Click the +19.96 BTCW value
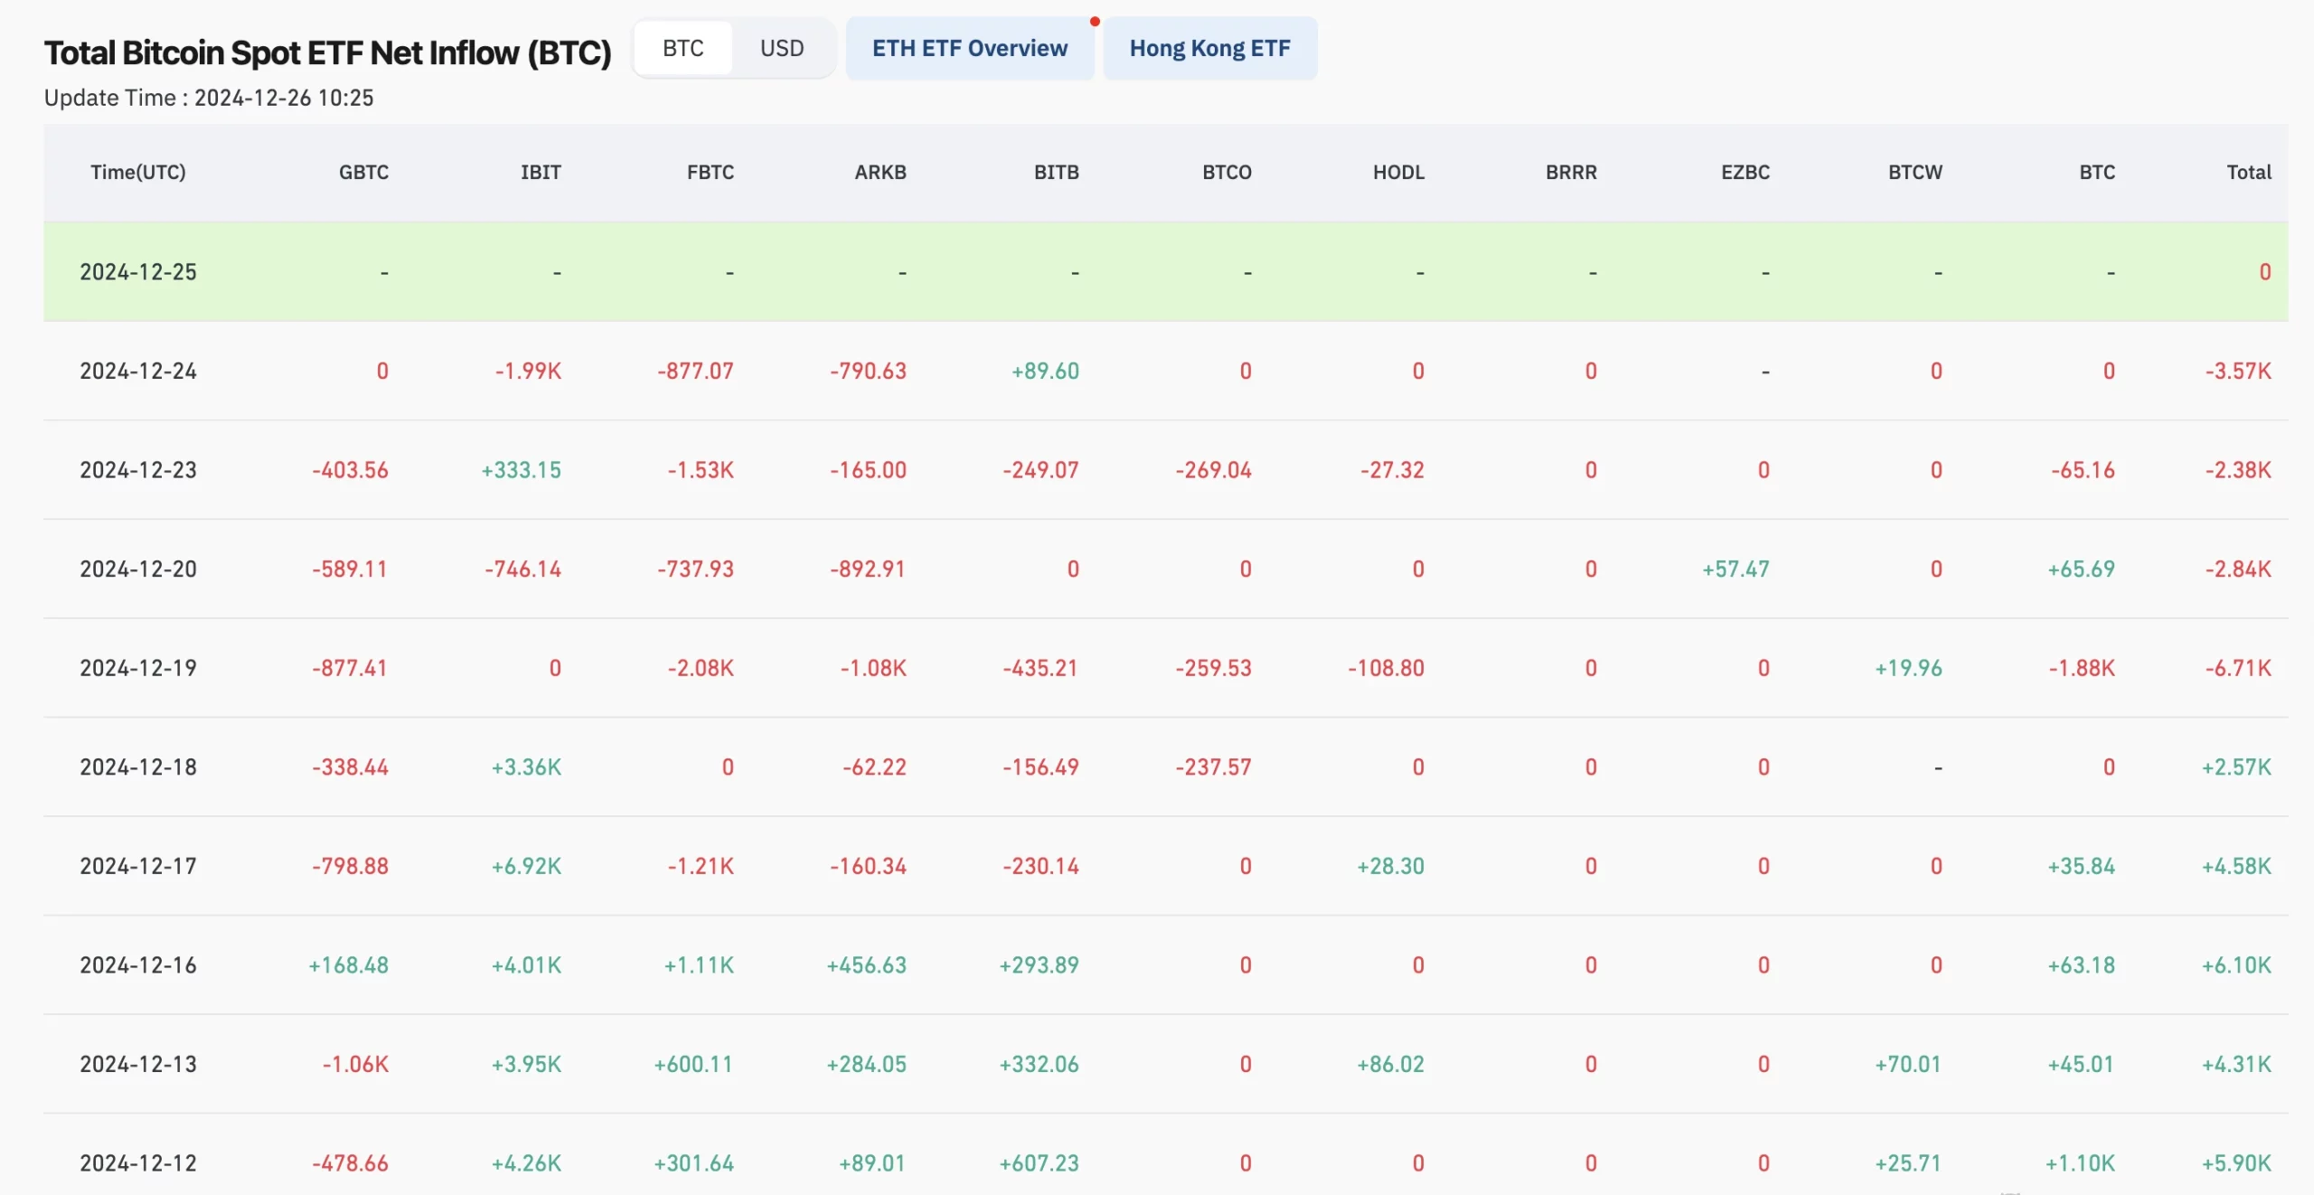Viewport: 2314px width, 1195px height. [x=1908, y=668]
